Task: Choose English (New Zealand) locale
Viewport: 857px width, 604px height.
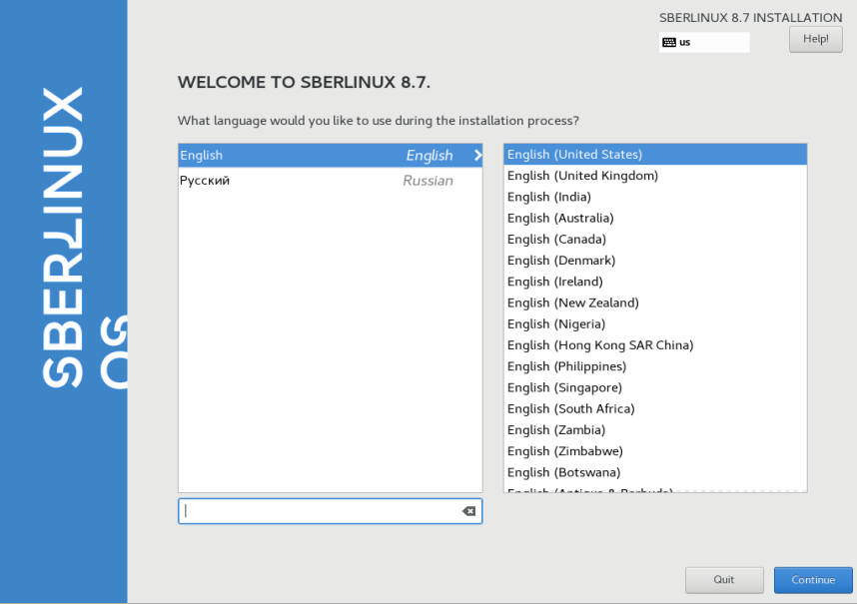Action: tap(572, 302)
